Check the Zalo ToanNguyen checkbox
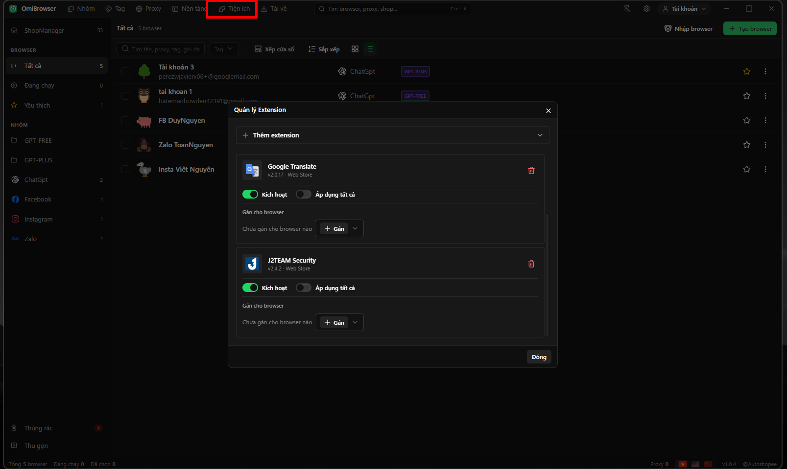This screenshot has height=469, width=787. pos(125,145)
